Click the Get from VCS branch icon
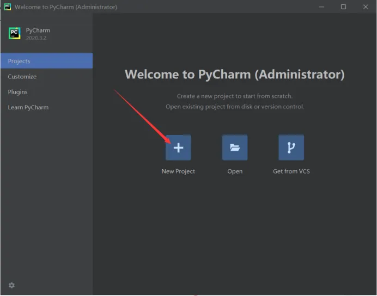This screenshot has height=296, width=377. pyautogui.click(x=291, y=147)
